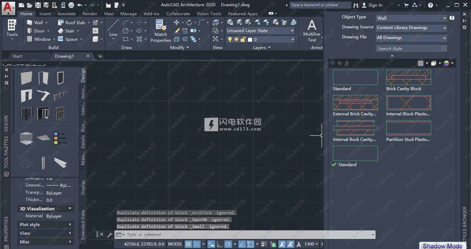
Task: Expand the Modify panel flyout
Action: tap(180, 48)
